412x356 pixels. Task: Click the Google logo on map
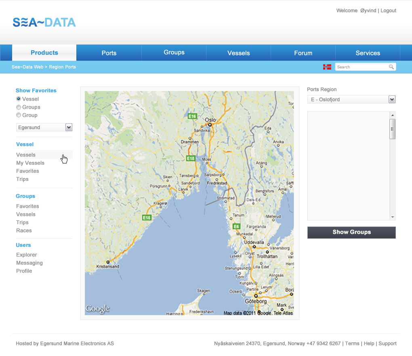click(x=97, y=309)
